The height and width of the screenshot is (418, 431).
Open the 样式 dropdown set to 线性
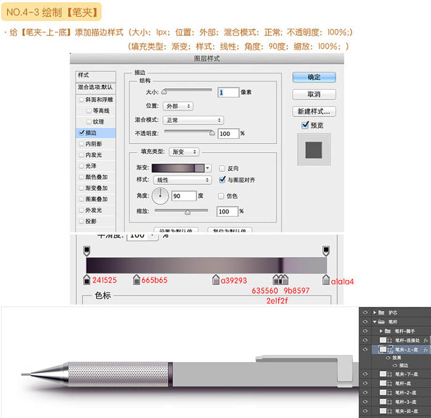(182, 180)
